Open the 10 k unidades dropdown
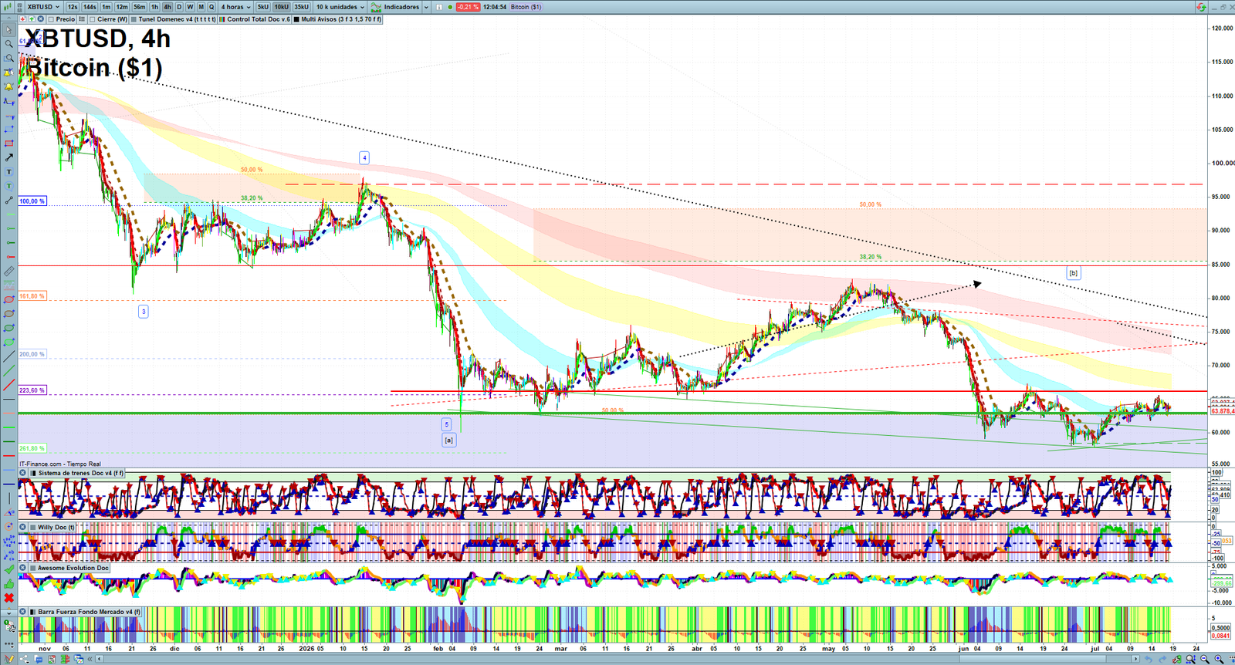The height and width of the screenshot is (665, 1235). tap(340, 7)
